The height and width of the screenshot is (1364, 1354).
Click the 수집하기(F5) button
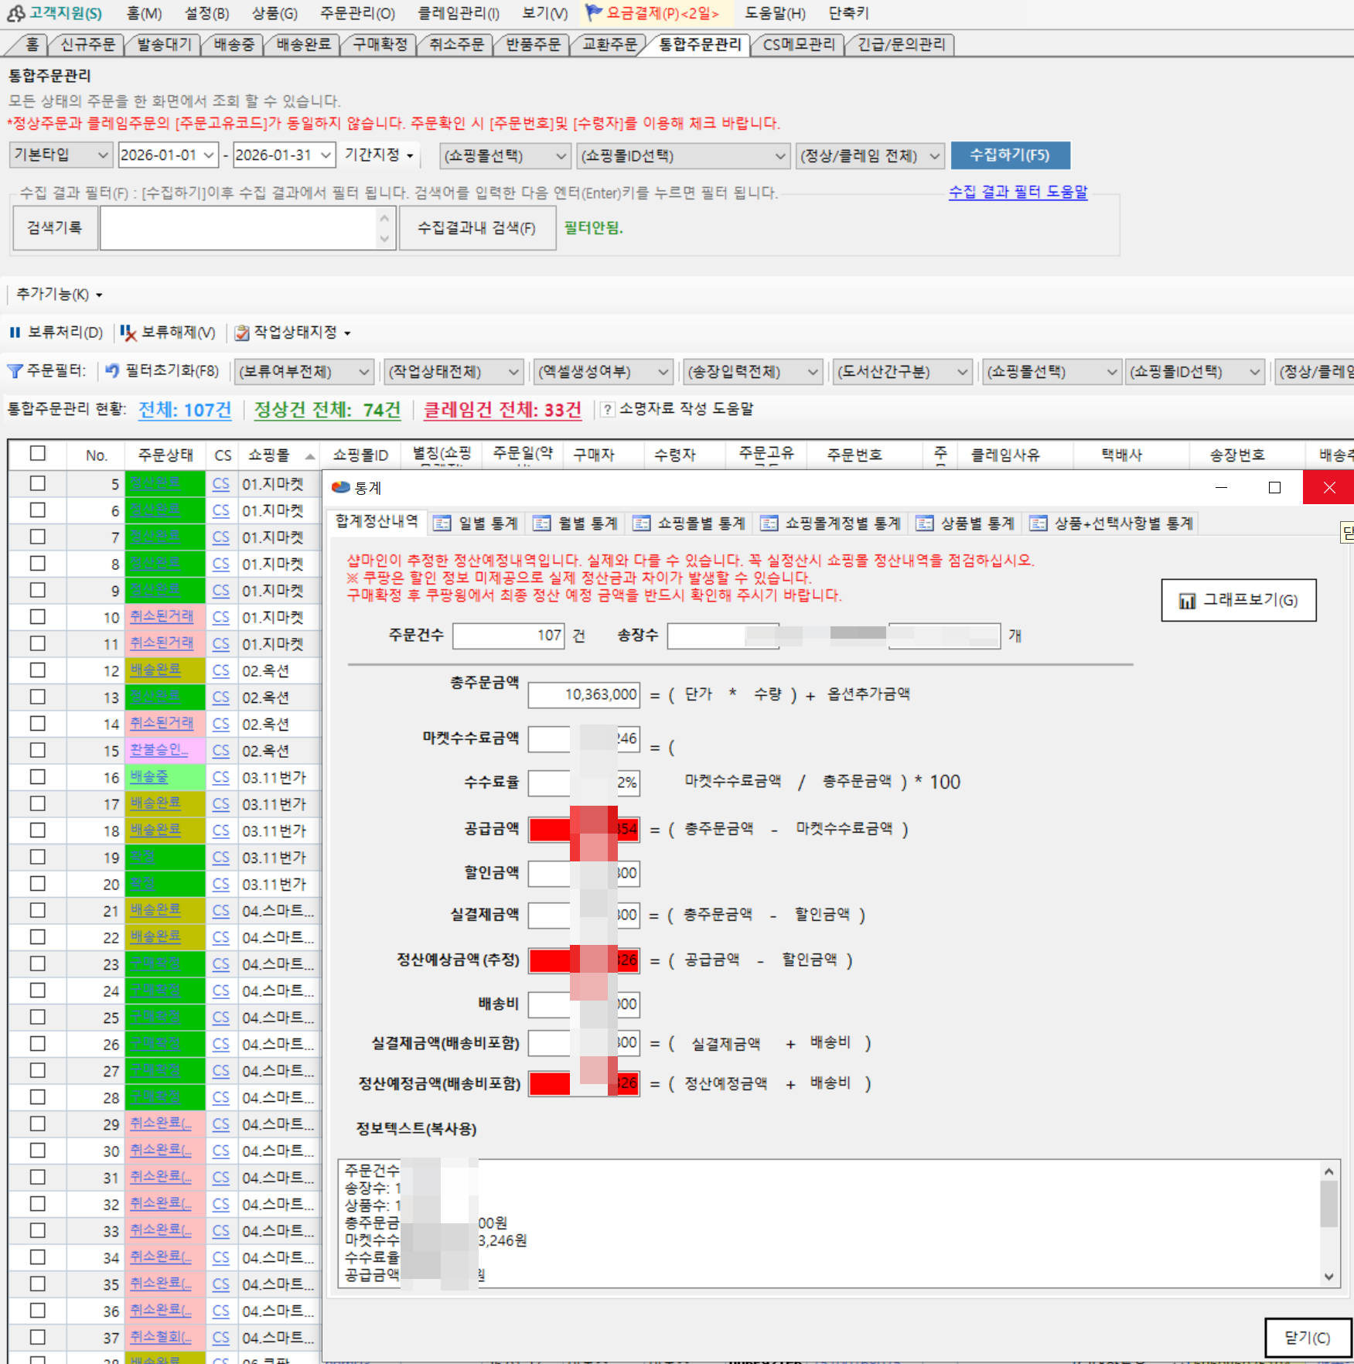[x=1010, y=155]
